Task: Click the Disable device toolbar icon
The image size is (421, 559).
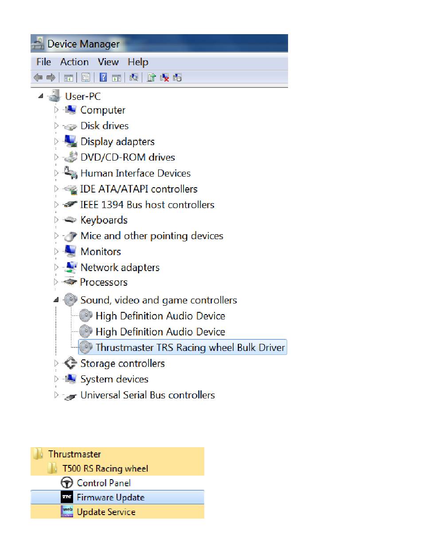Action: point(177,78)
